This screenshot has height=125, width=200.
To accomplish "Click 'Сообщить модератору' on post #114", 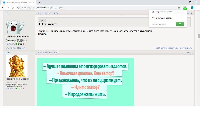I will pyautogui.click(x=167, y=48).
